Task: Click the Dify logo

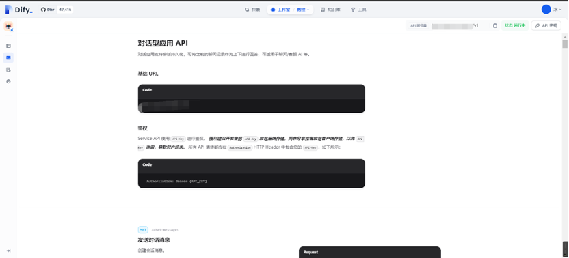Action: pos(19,10)
